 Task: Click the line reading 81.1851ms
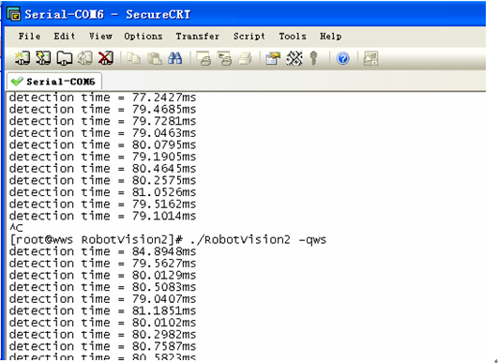pos(102,310)
